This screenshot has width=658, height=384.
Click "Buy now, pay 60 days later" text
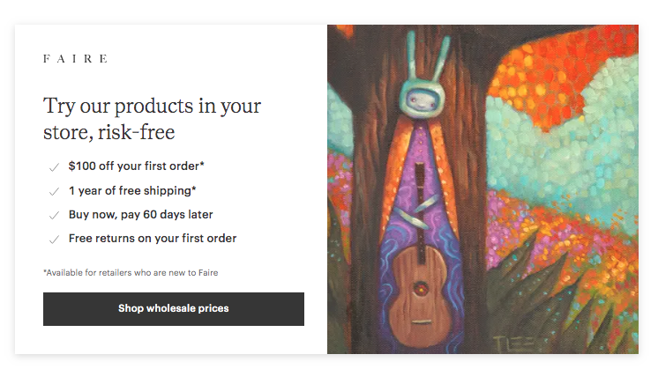point(140,215)
